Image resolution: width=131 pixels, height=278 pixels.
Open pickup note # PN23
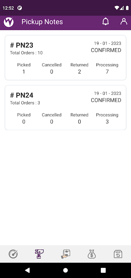[65, 58]
